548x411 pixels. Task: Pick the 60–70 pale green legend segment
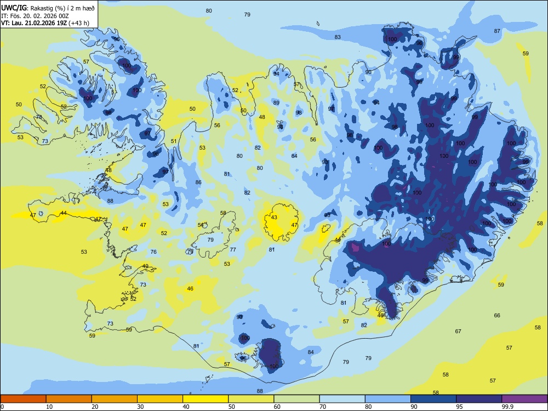296,399
